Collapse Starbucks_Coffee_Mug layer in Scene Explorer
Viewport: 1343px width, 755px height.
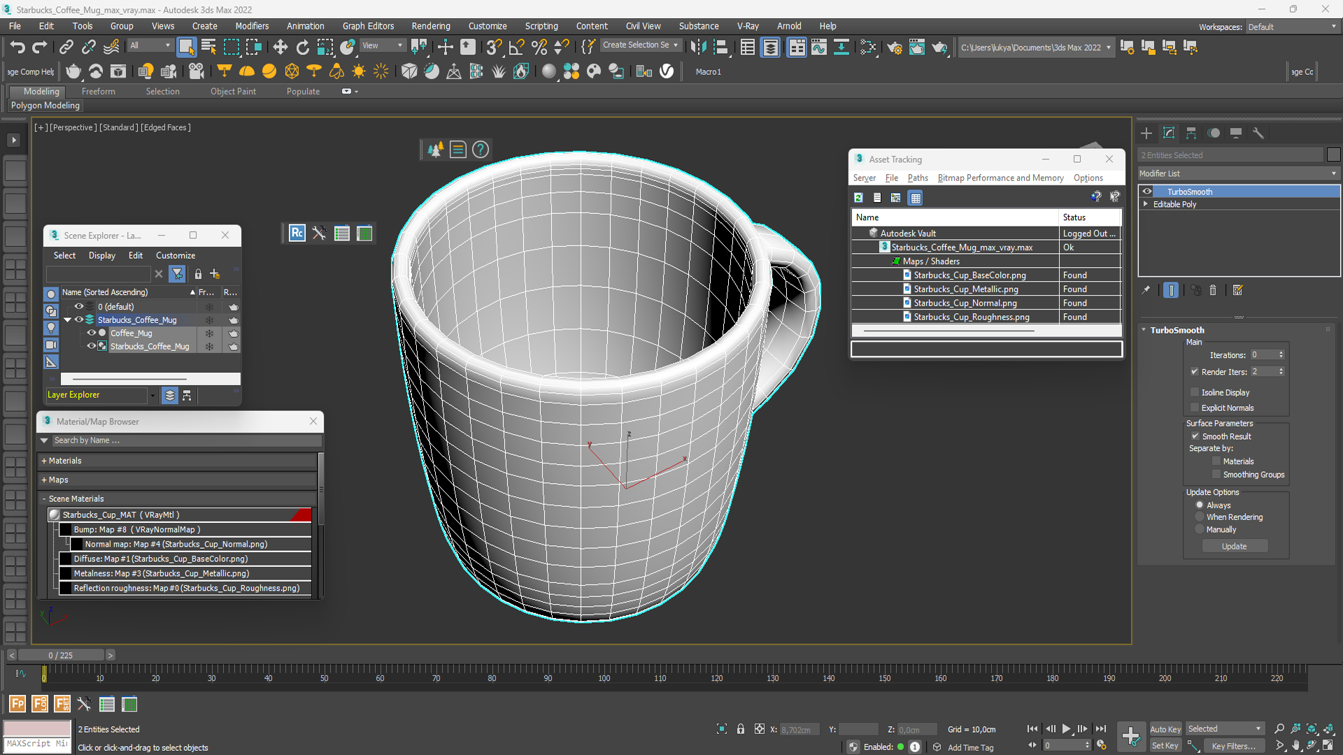point(68,320)
